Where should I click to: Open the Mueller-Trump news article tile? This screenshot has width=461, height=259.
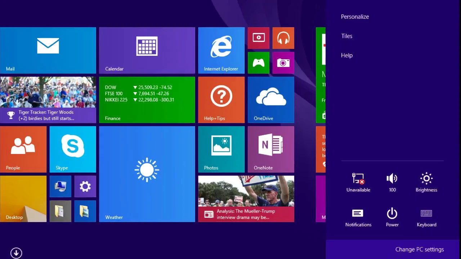click(x=246, y=199)
